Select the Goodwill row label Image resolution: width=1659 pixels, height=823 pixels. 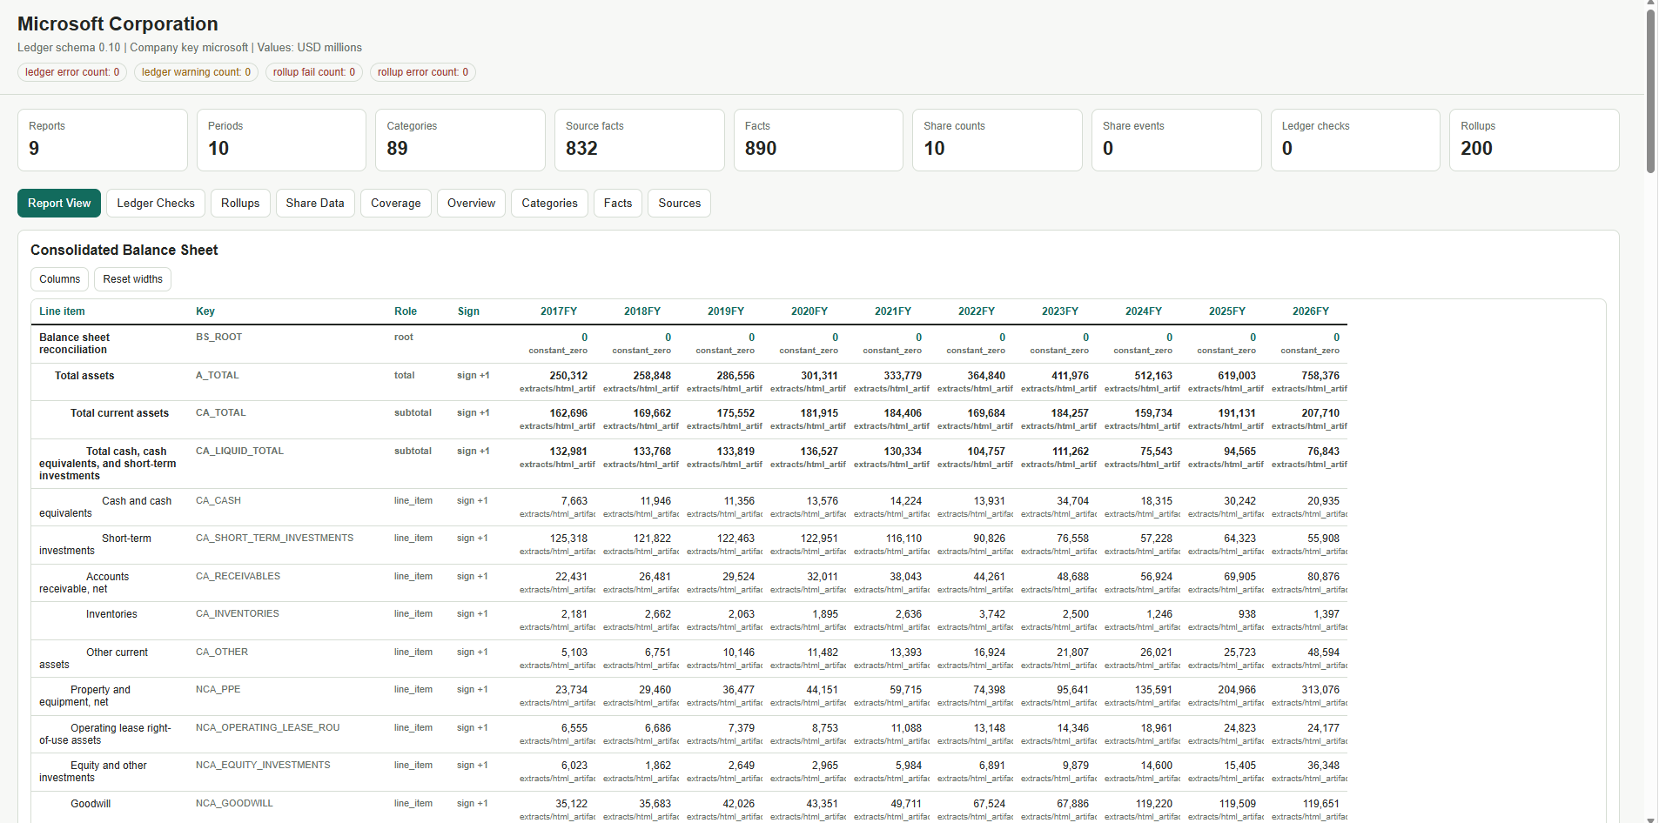click(x=91, y=804)
